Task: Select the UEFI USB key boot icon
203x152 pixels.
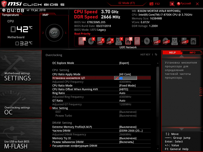Action: coord(119,41)
